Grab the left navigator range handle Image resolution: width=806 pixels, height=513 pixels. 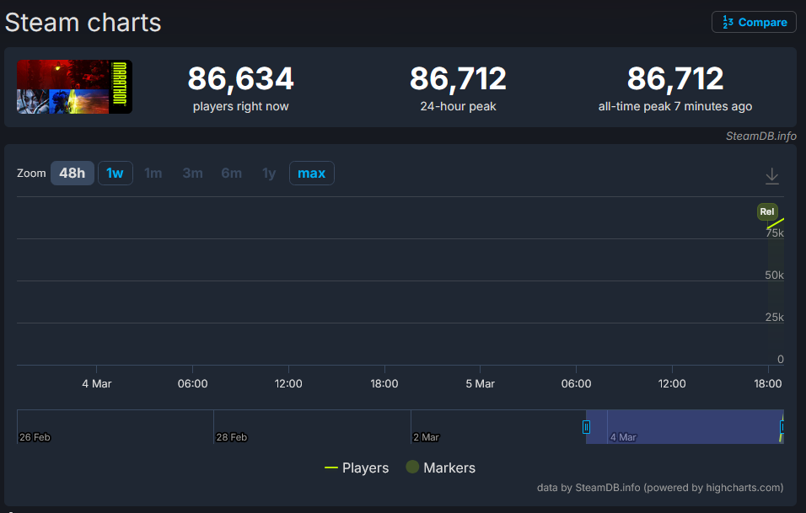(x=586, y=427)
